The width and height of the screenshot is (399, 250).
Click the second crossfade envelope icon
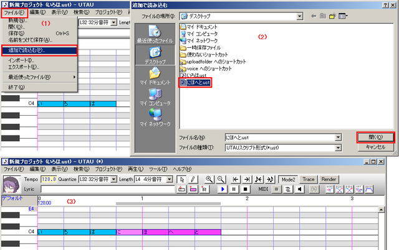339,189
